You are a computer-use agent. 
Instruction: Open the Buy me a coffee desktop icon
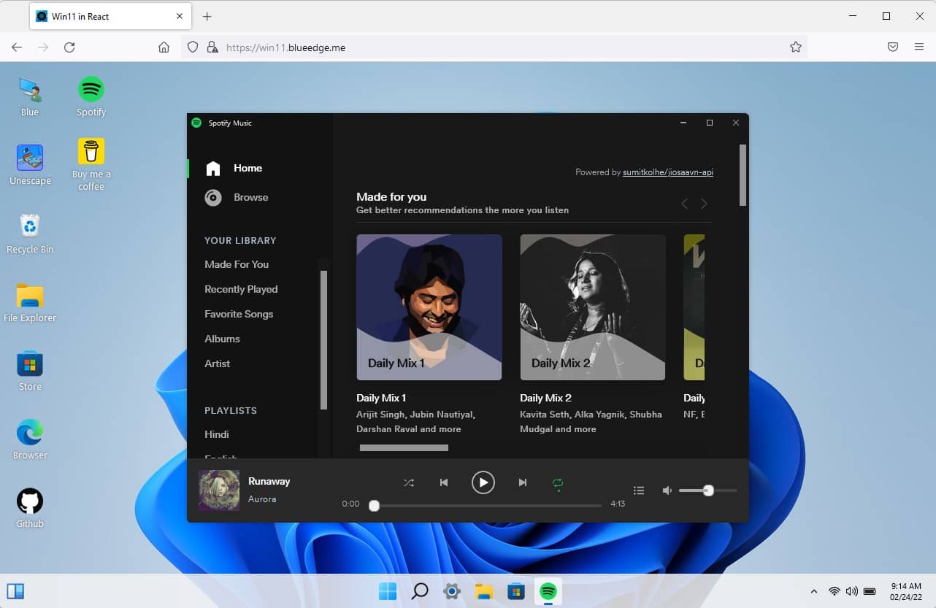coord(91,165)
